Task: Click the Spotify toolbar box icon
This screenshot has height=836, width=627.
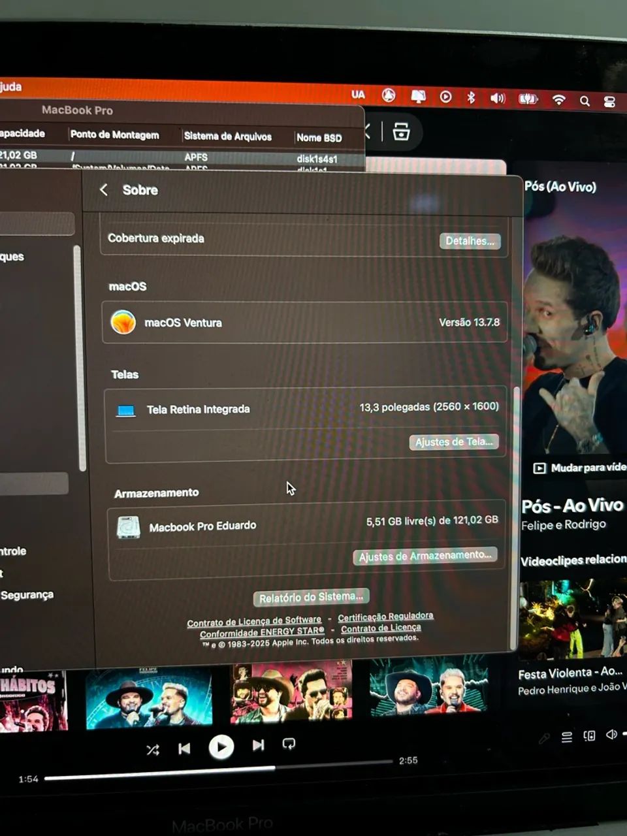Action: click(x=401, y=131)
